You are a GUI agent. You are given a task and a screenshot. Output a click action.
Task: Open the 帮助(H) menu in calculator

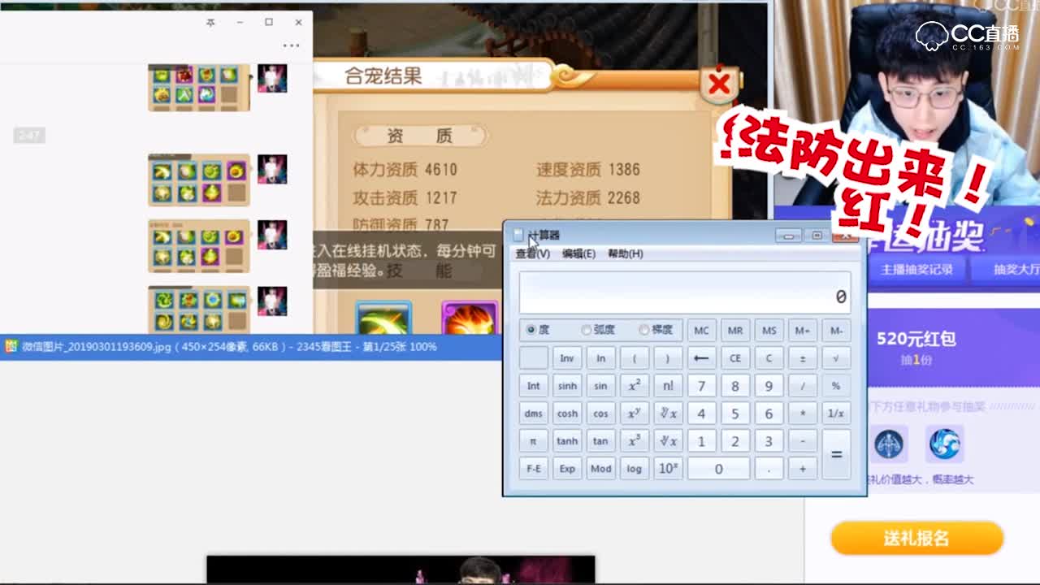coord(624,253)
